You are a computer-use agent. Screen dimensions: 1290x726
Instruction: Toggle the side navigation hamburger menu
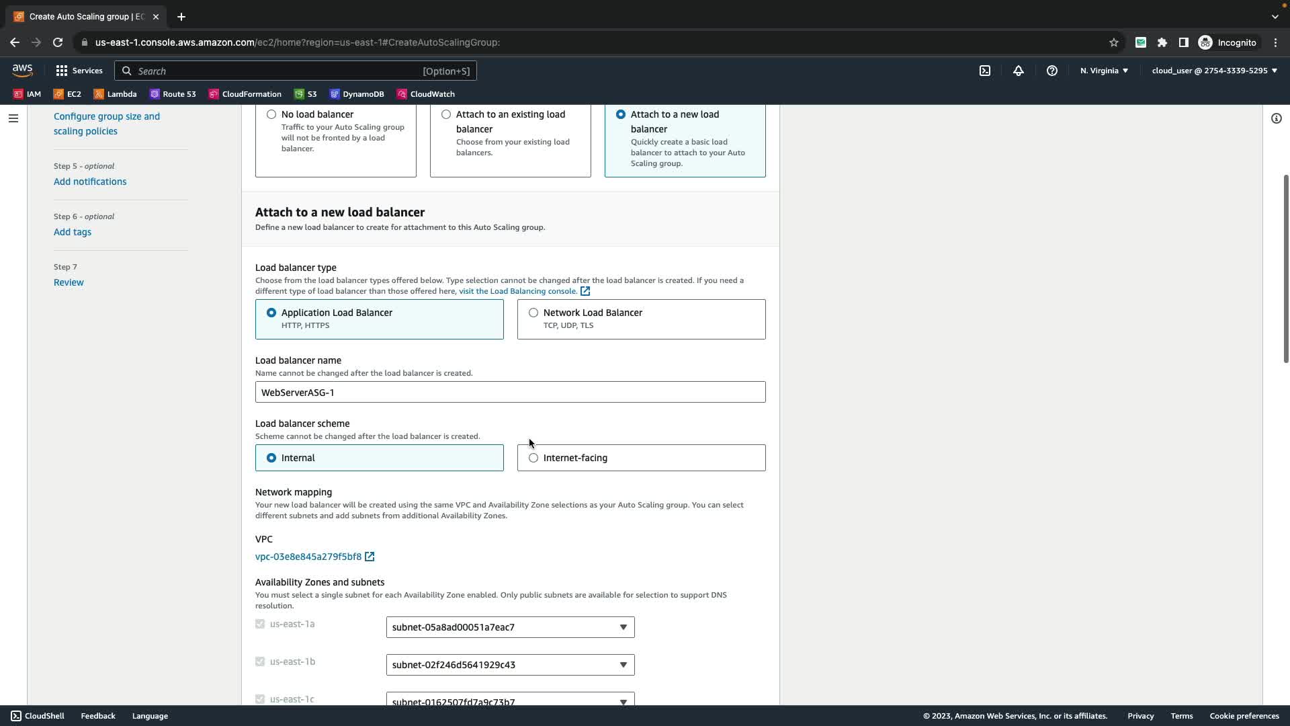(x=13, y=118)
